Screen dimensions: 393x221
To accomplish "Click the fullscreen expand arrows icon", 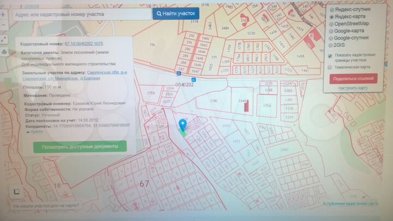I will (x=4, y=39).
